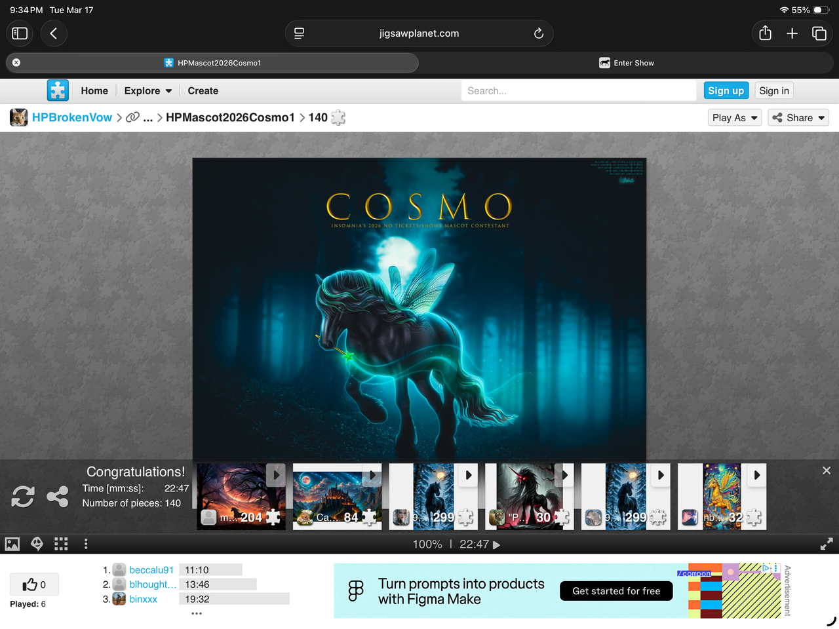Click the Sign up button
The height and width of the screenshot is (629, 839).
[726, 91]
